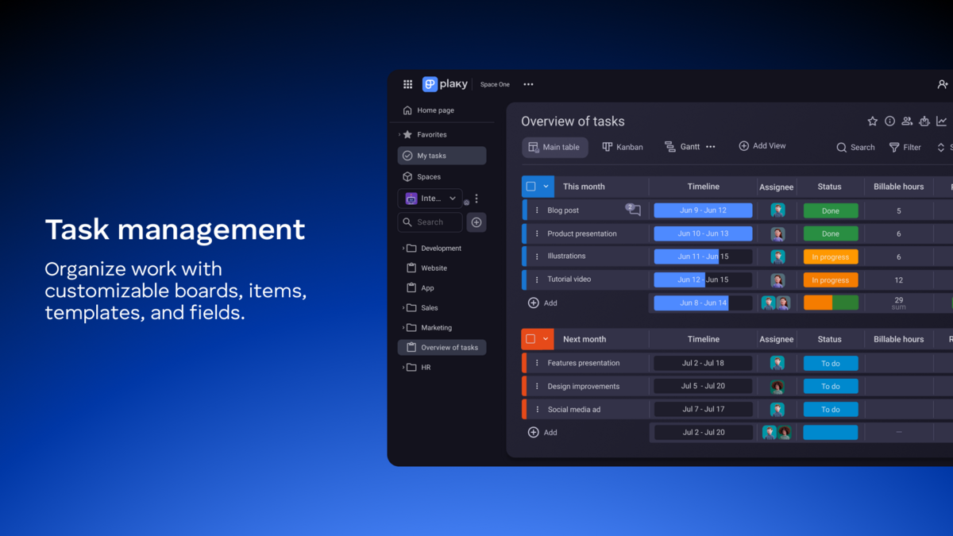Viewport: 953px width, 536px height.
Task: Star the Overview of tasks board
Action: [873, 121]
